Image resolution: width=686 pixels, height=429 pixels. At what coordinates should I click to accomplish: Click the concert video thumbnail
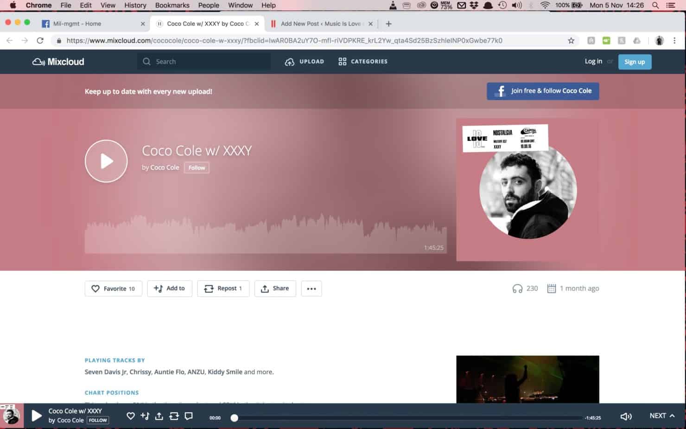(527, 379)
